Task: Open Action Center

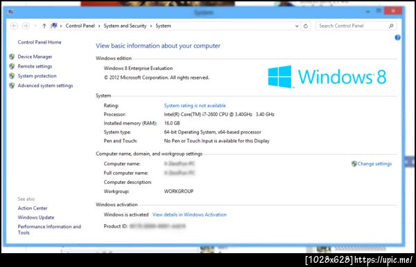Action: coord(33,208)
